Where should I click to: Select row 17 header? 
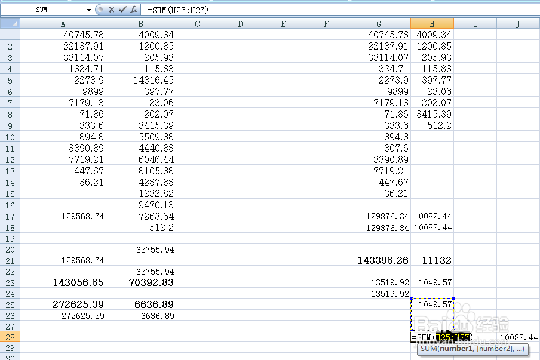pos(10,217)
